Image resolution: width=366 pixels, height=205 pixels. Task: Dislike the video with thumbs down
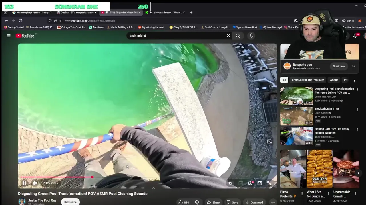(197, 202)
